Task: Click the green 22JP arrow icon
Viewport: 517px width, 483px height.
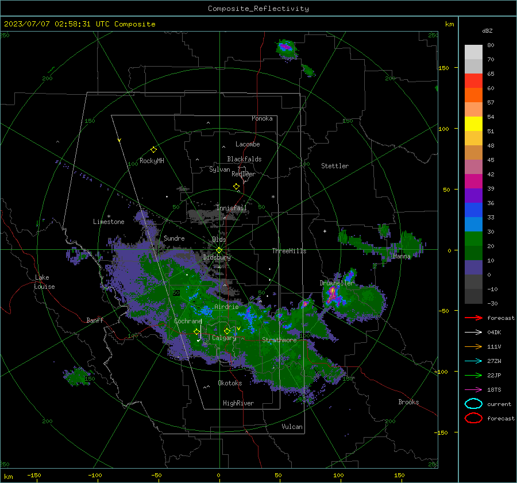Action: [x=473, y=375]
